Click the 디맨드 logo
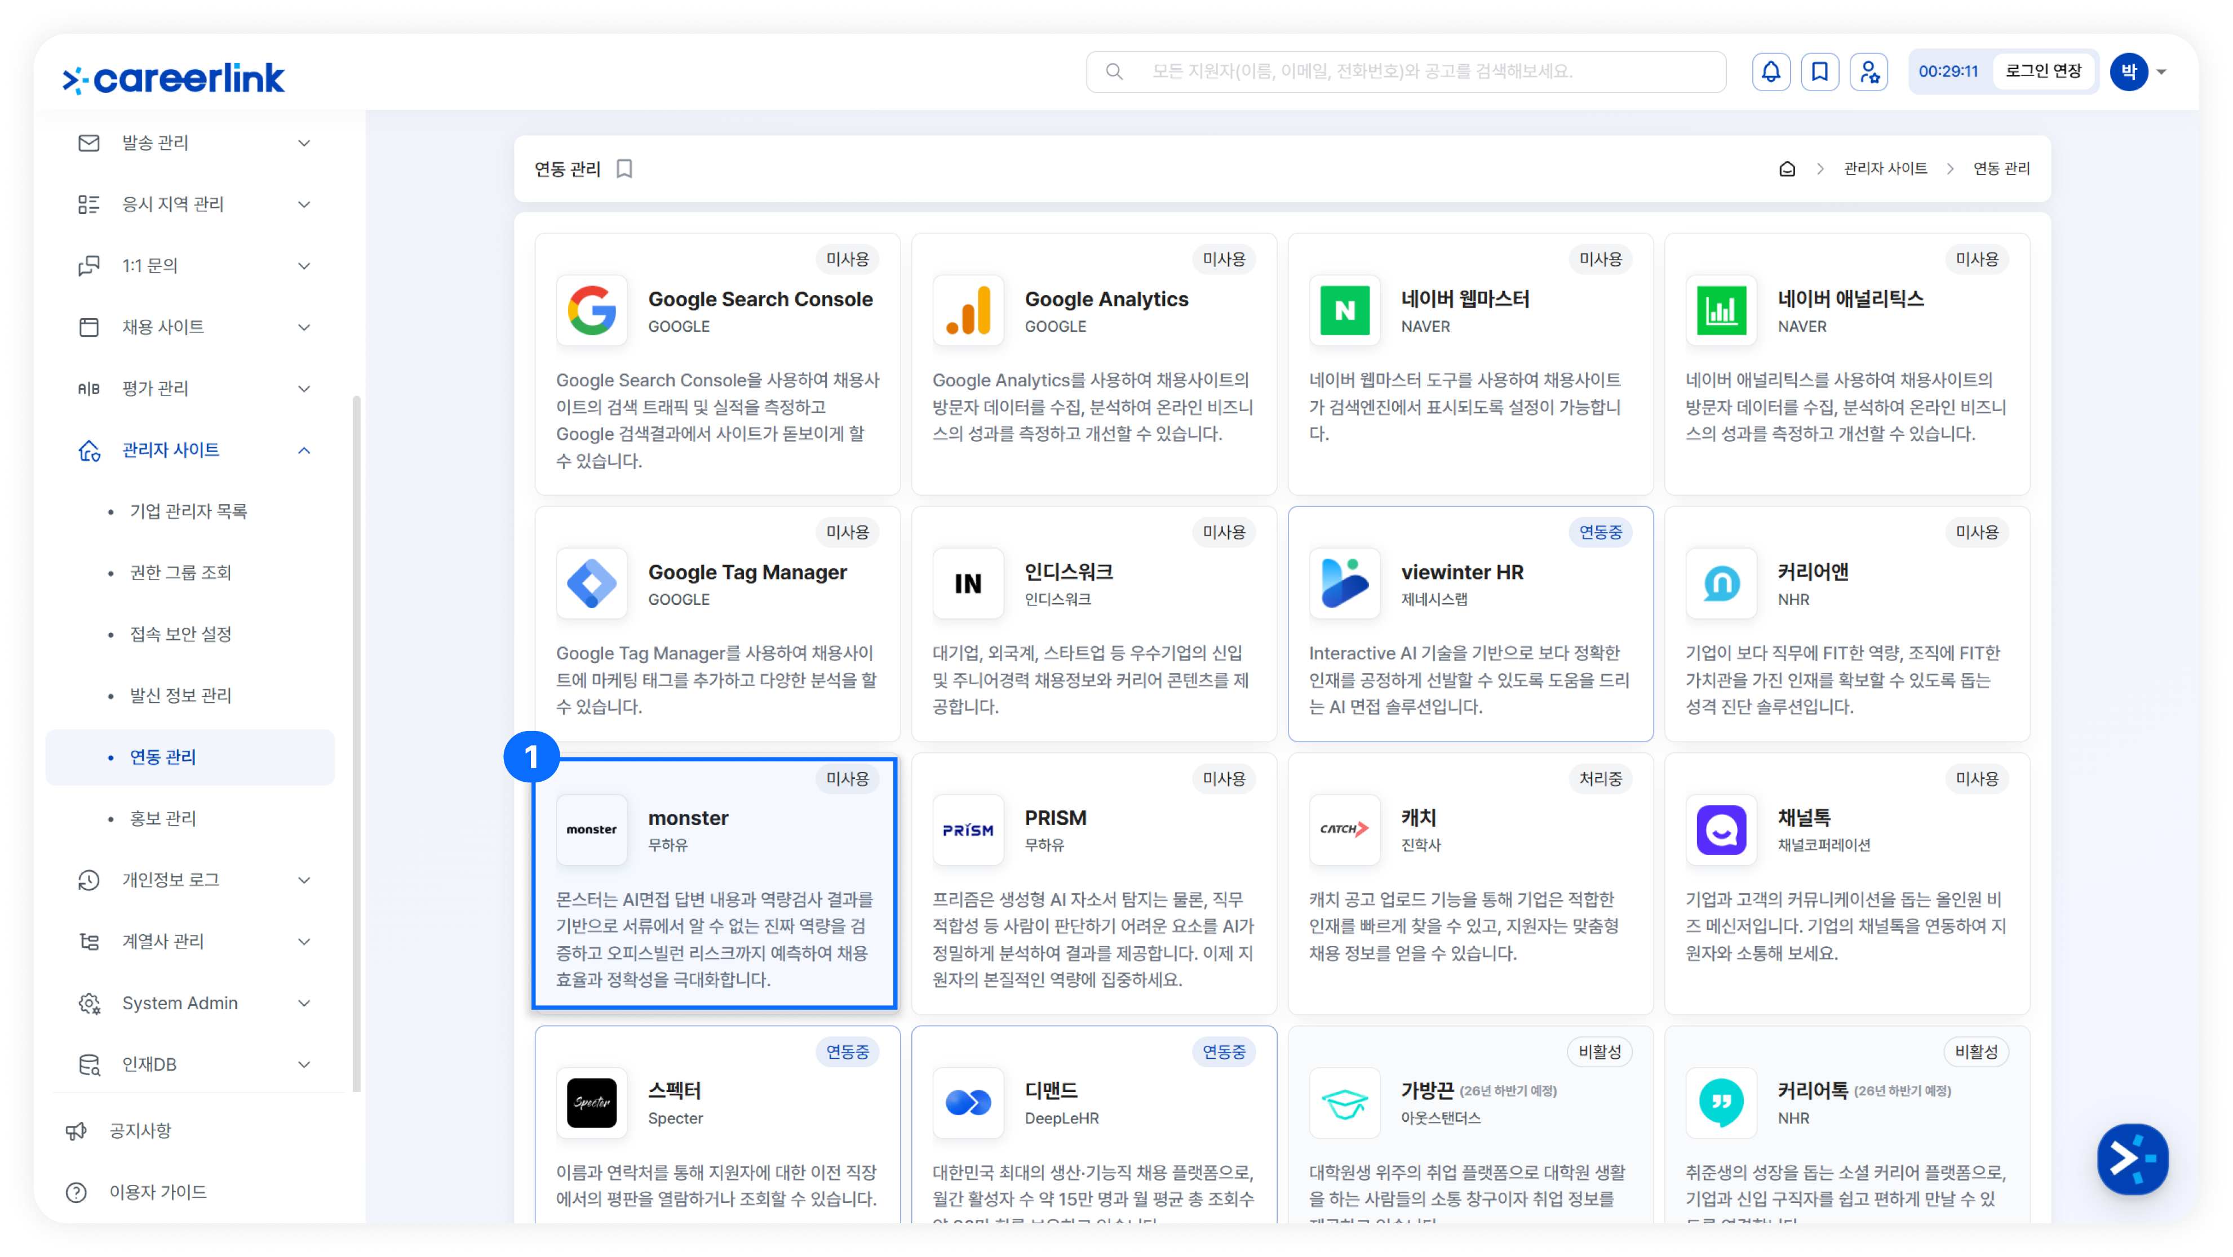The height and width of the screenshot is (1257, 2233). [x=968, y=1102]
